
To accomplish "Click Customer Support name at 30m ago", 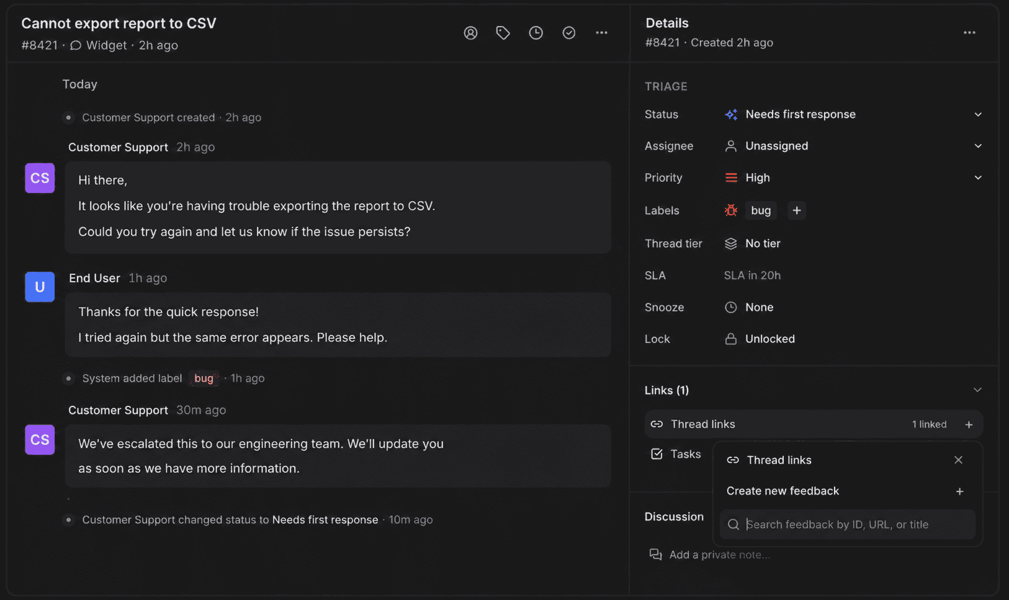I will pos(118,410).
